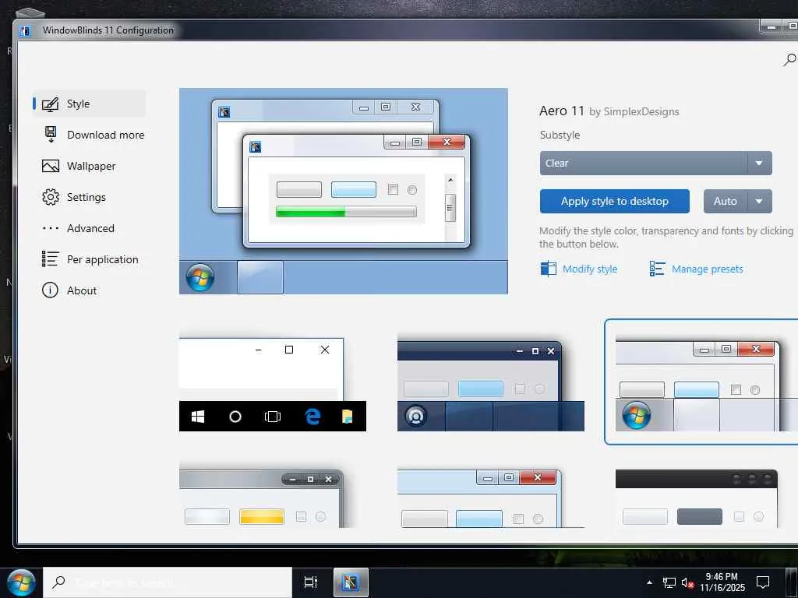The width and height of the screenshot is (798, 598).
Task: Click the About info icon
Action: [x=50, y=290]
